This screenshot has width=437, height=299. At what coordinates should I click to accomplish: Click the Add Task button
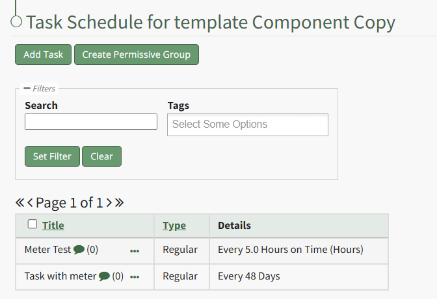(43, 54)
